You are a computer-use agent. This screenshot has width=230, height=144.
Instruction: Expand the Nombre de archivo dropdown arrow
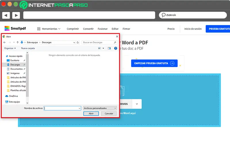[80, 108]
